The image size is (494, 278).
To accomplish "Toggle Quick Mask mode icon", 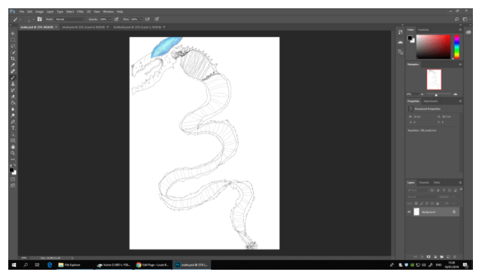I will click(x=13, y=179).
